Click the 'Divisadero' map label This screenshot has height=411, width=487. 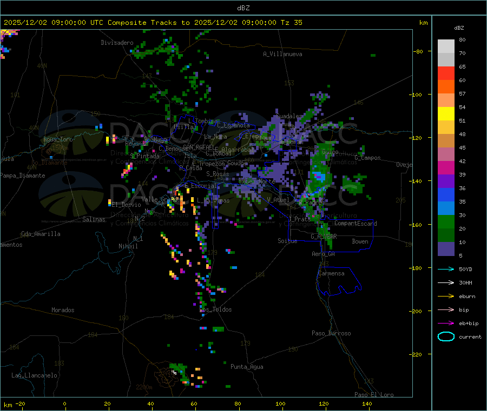[x=117, y=43]
